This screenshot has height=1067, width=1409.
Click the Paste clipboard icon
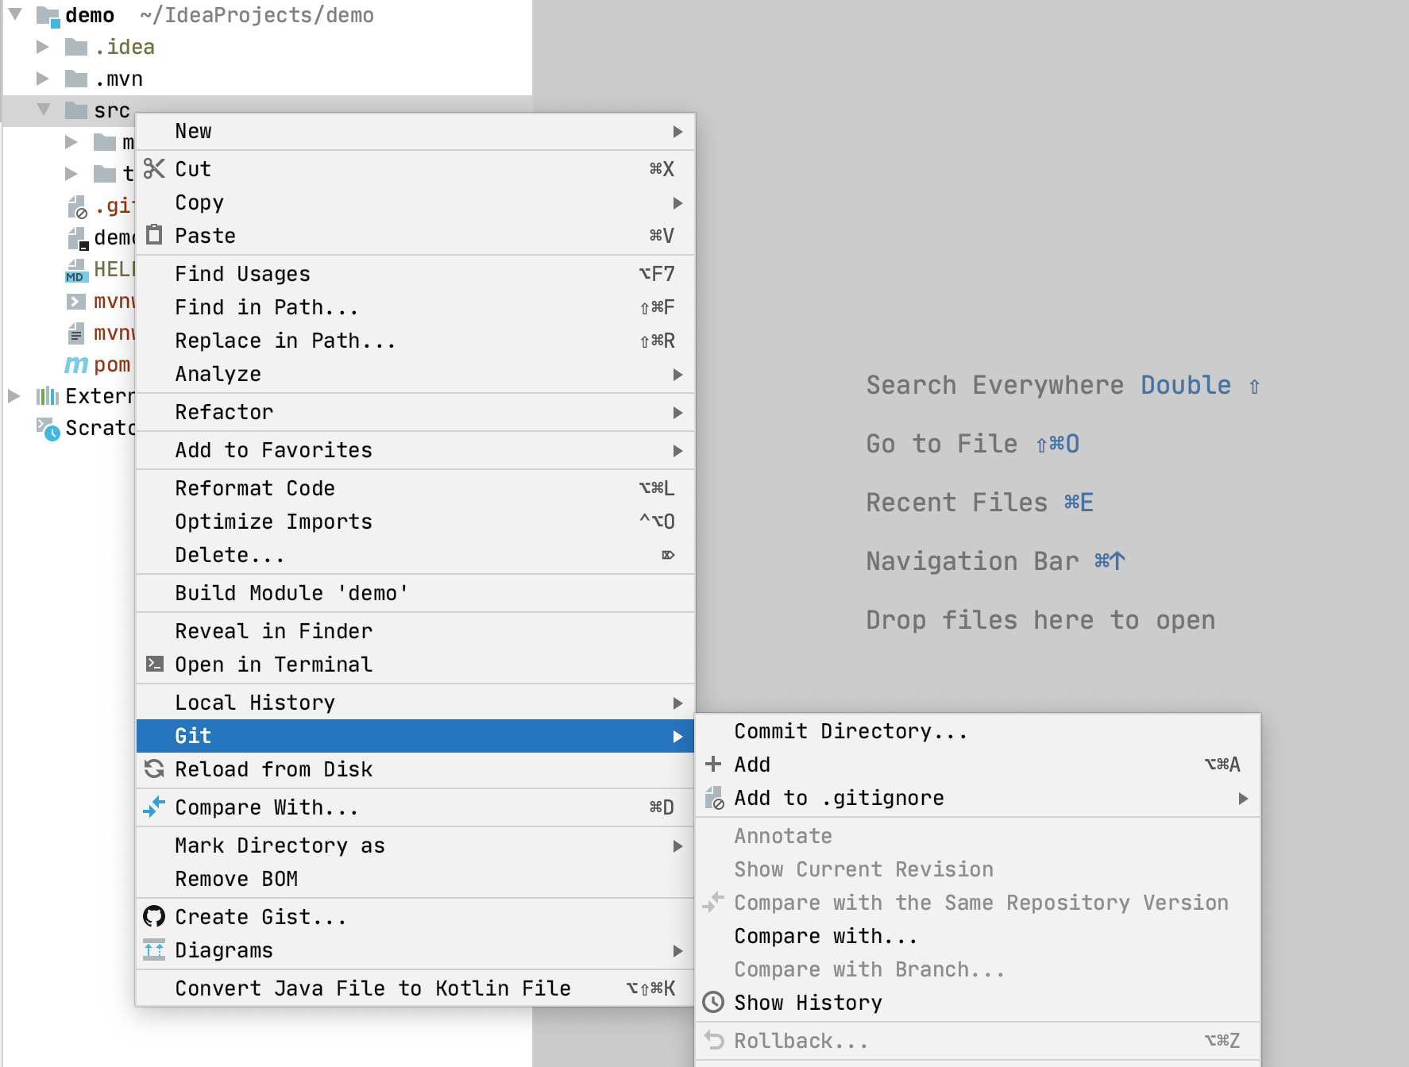(154, 235)
